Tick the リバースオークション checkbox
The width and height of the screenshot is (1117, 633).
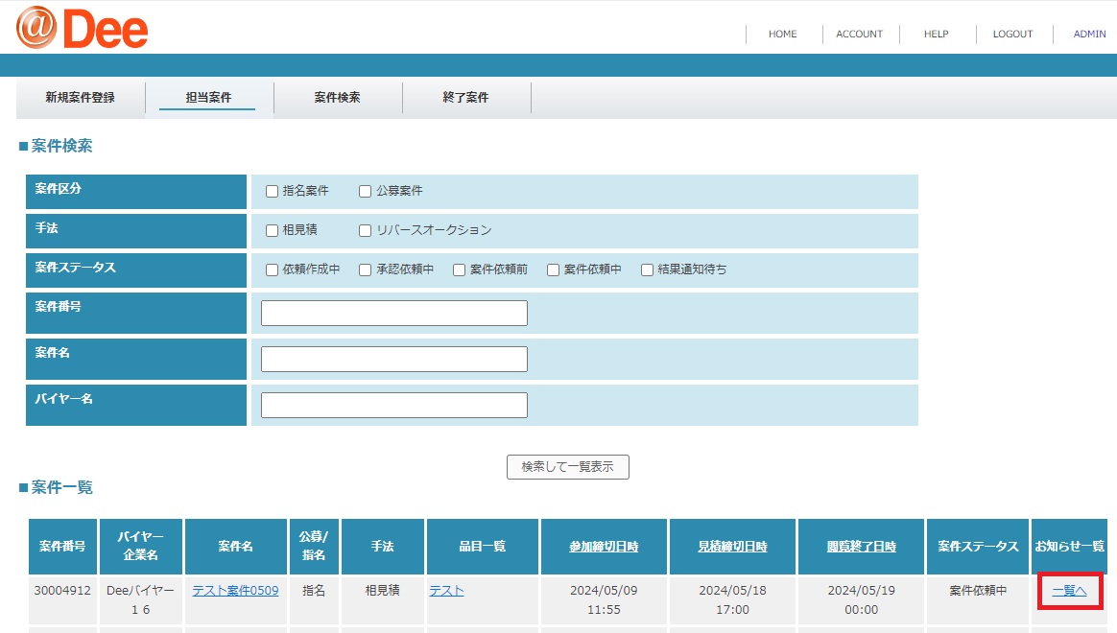pyautogui.click(x=365, y=230)
